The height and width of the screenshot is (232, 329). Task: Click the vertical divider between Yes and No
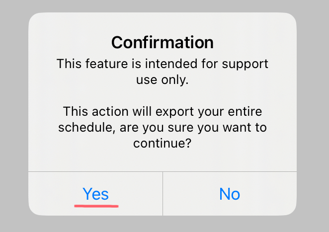click(x=163, y=194)
